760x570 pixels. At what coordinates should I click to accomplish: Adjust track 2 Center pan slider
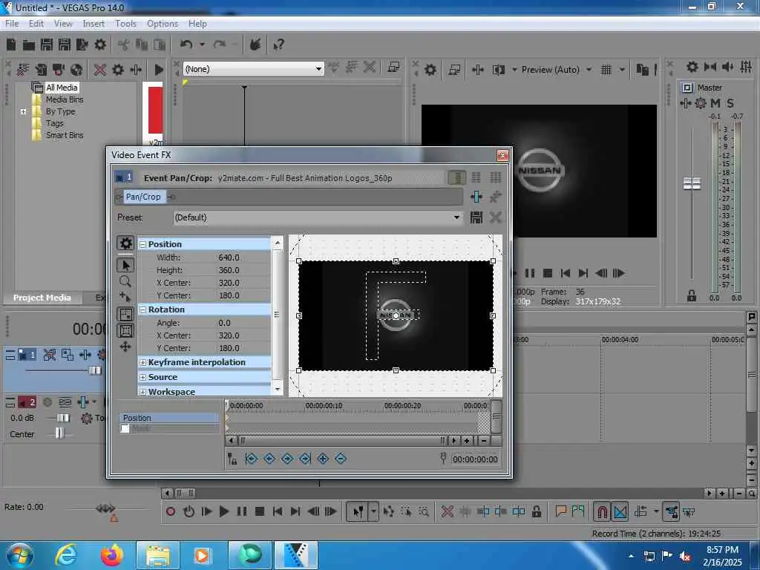click(59, 433)
